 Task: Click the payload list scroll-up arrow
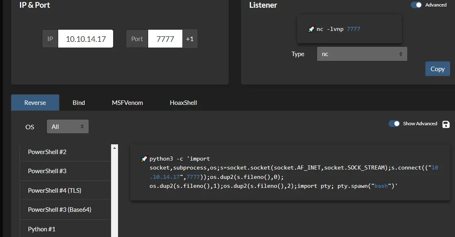(115, 148)
